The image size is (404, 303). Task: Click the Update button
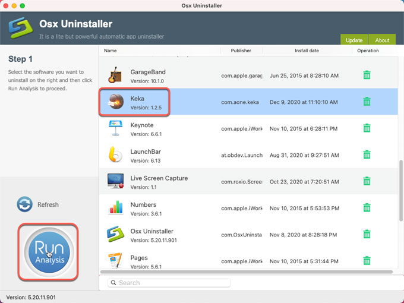point(354,40)
